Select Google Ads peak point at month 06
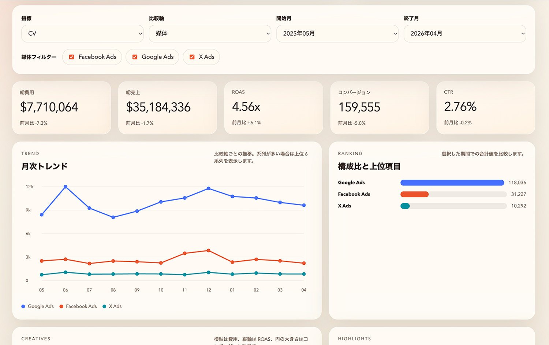Image resolution: width=549 pixels, height=345 pixels. (66, 187)
